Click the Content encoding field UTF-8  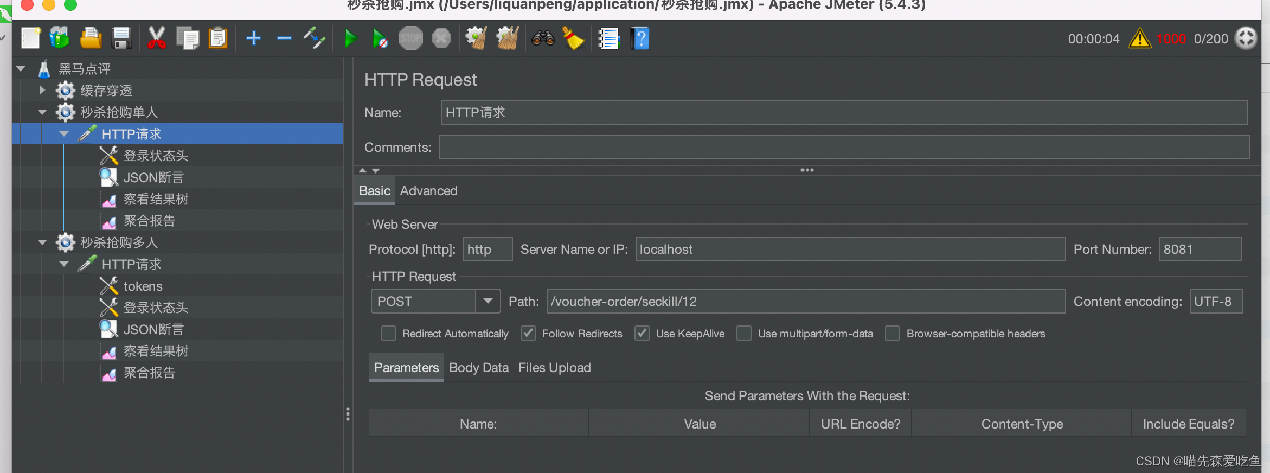pos(1216,301)
